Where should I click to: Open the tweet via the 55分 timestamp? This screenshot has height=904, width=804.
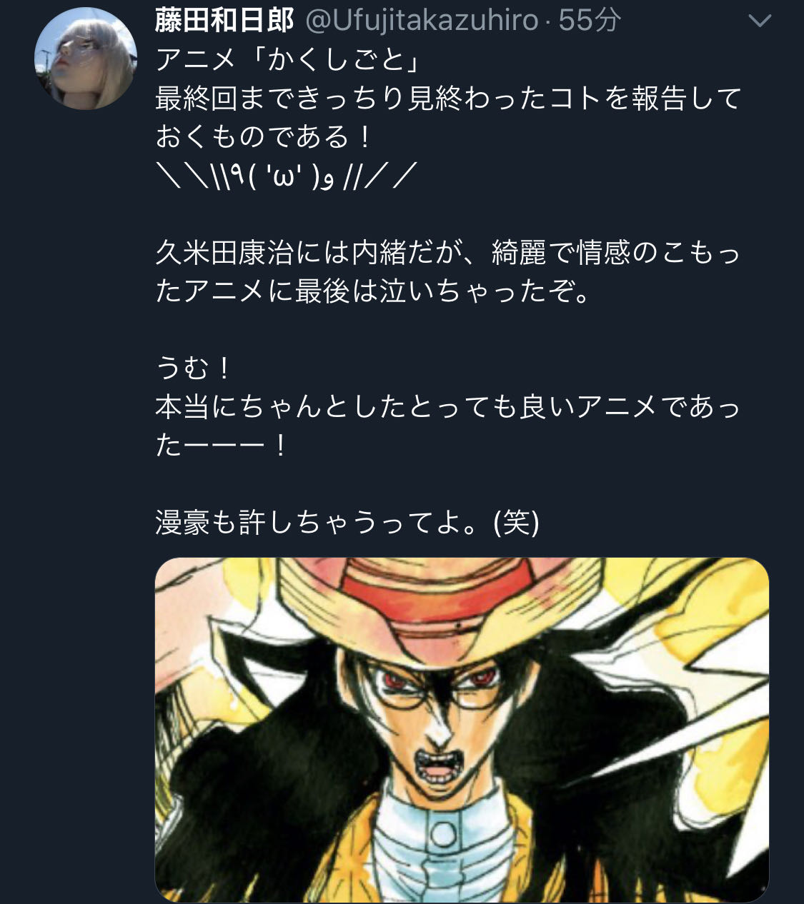[x=590, y=20]
